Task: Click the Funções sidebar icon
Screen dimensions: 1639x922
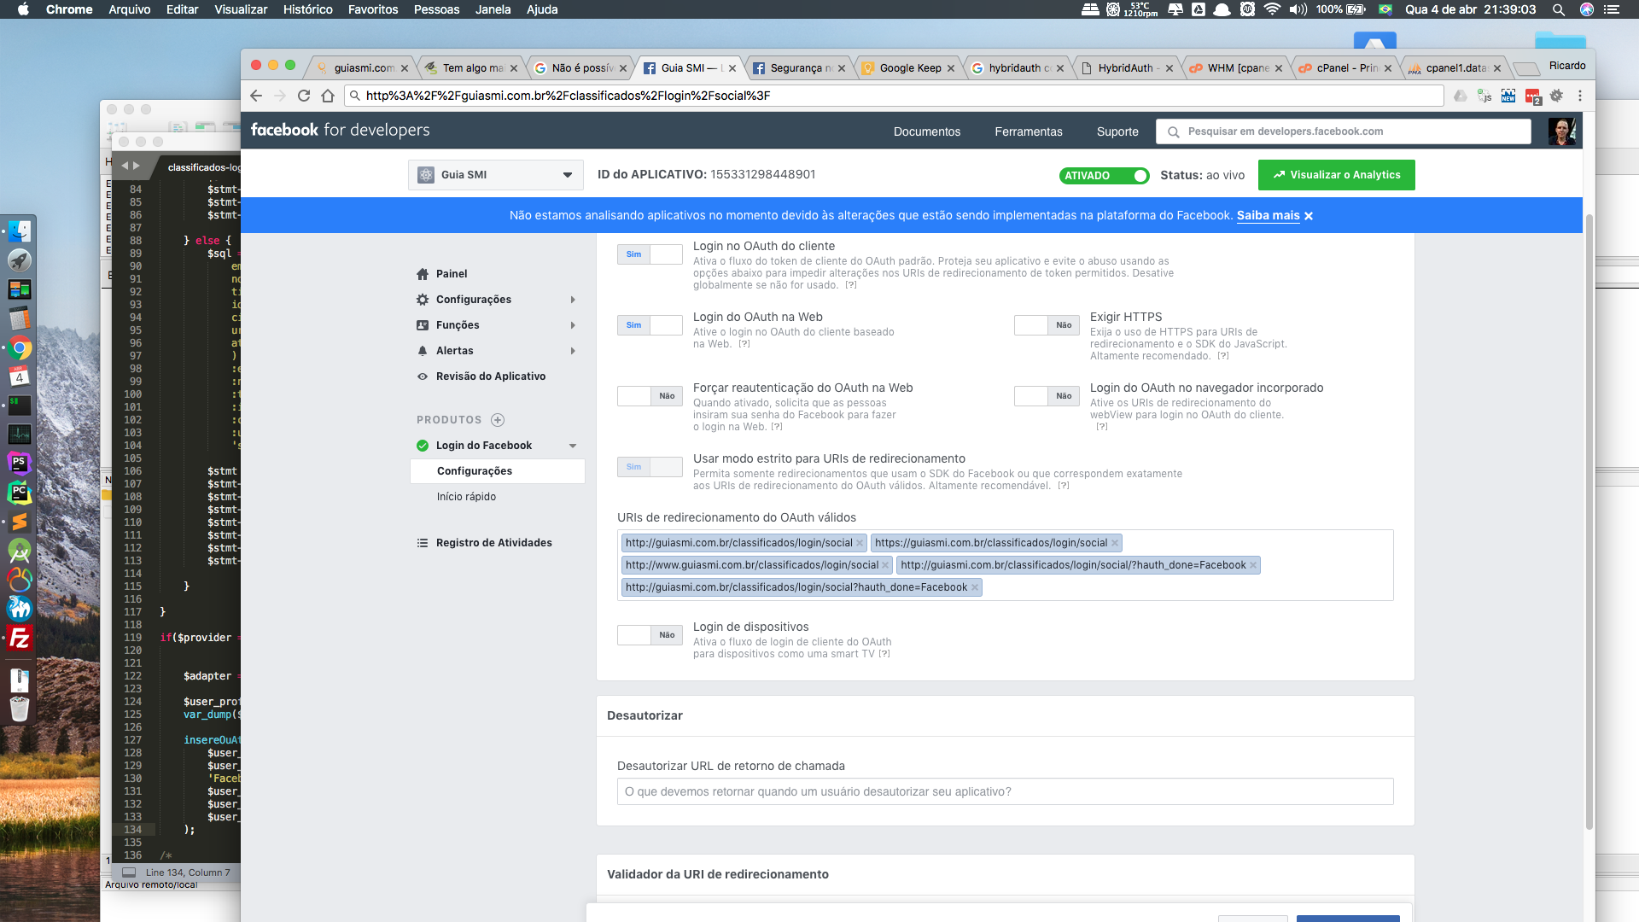Action: tap(423, 325)
